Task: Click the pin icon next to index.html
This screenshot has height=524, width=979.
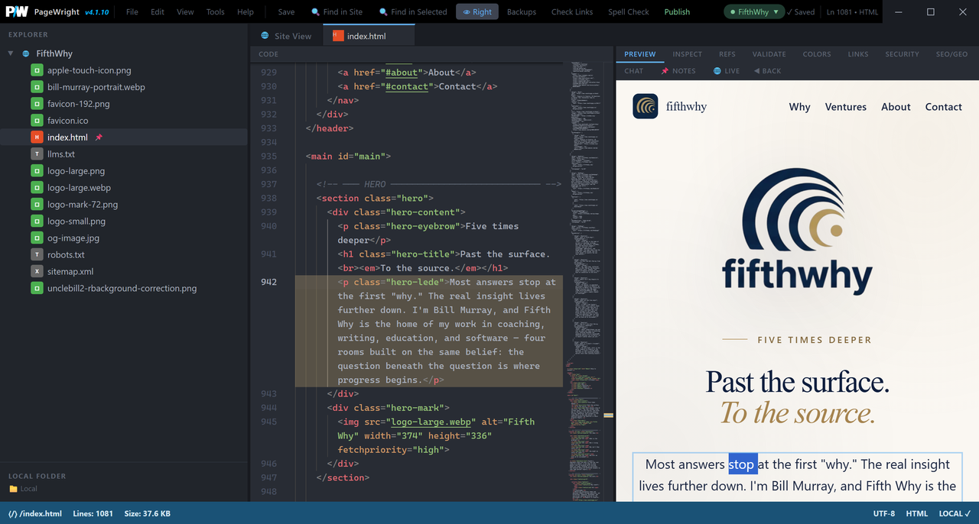Action: click(99, 137)
